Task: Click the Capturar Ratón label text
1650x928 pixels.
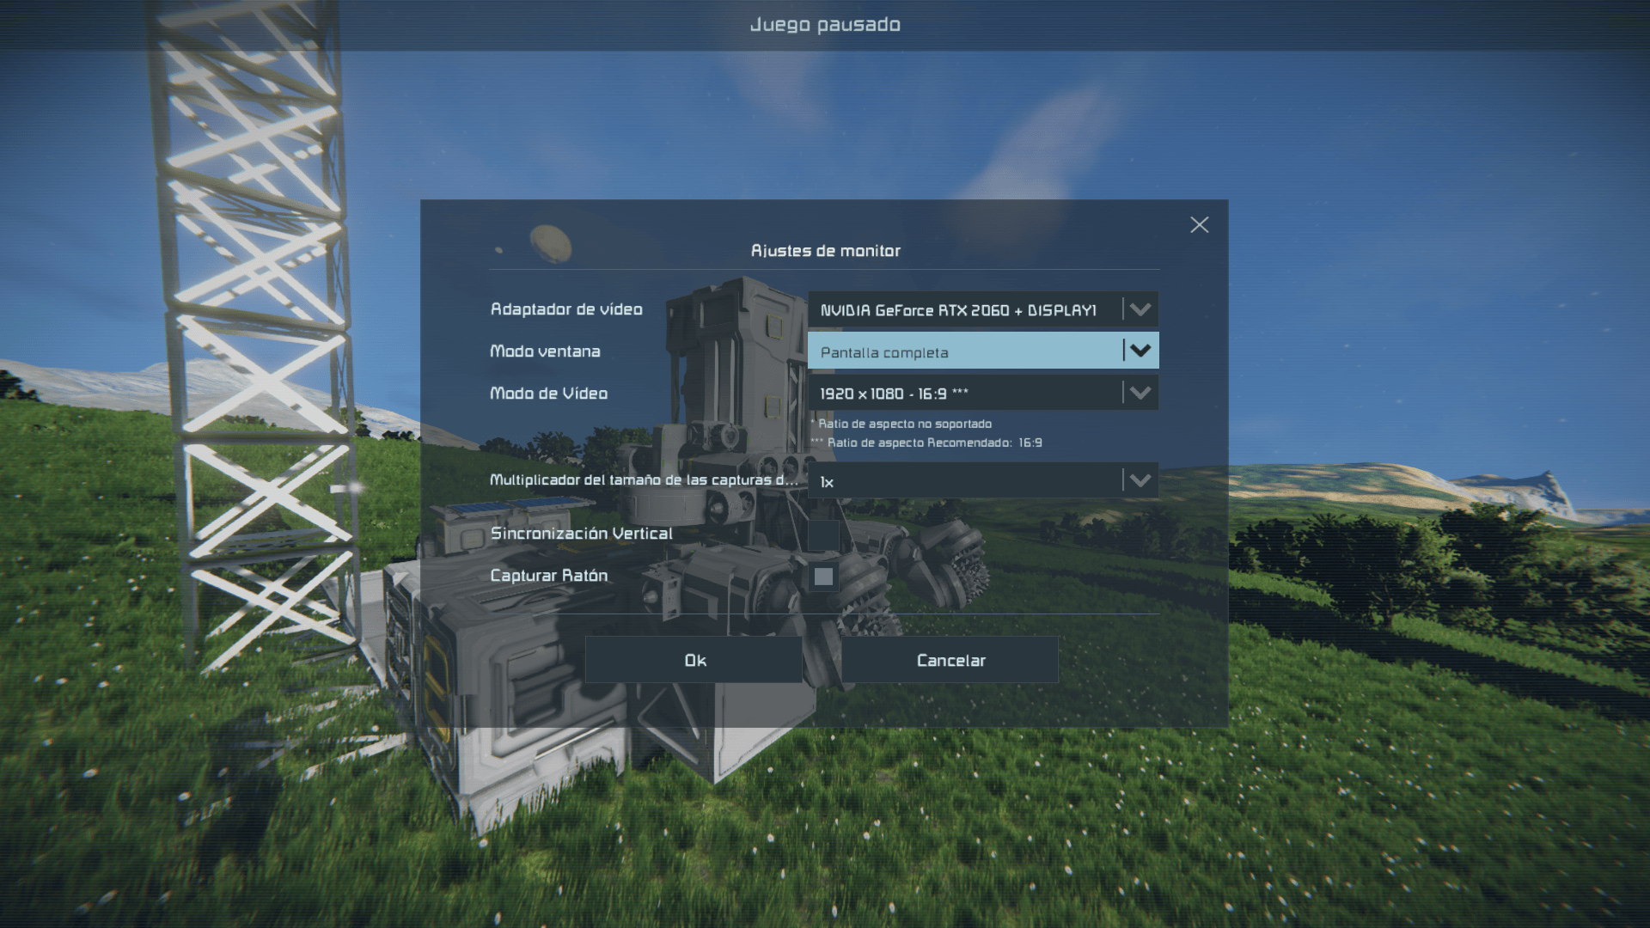Action: 548,576
